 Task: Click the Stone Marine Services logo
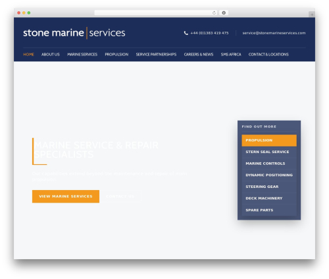(74, 33)
